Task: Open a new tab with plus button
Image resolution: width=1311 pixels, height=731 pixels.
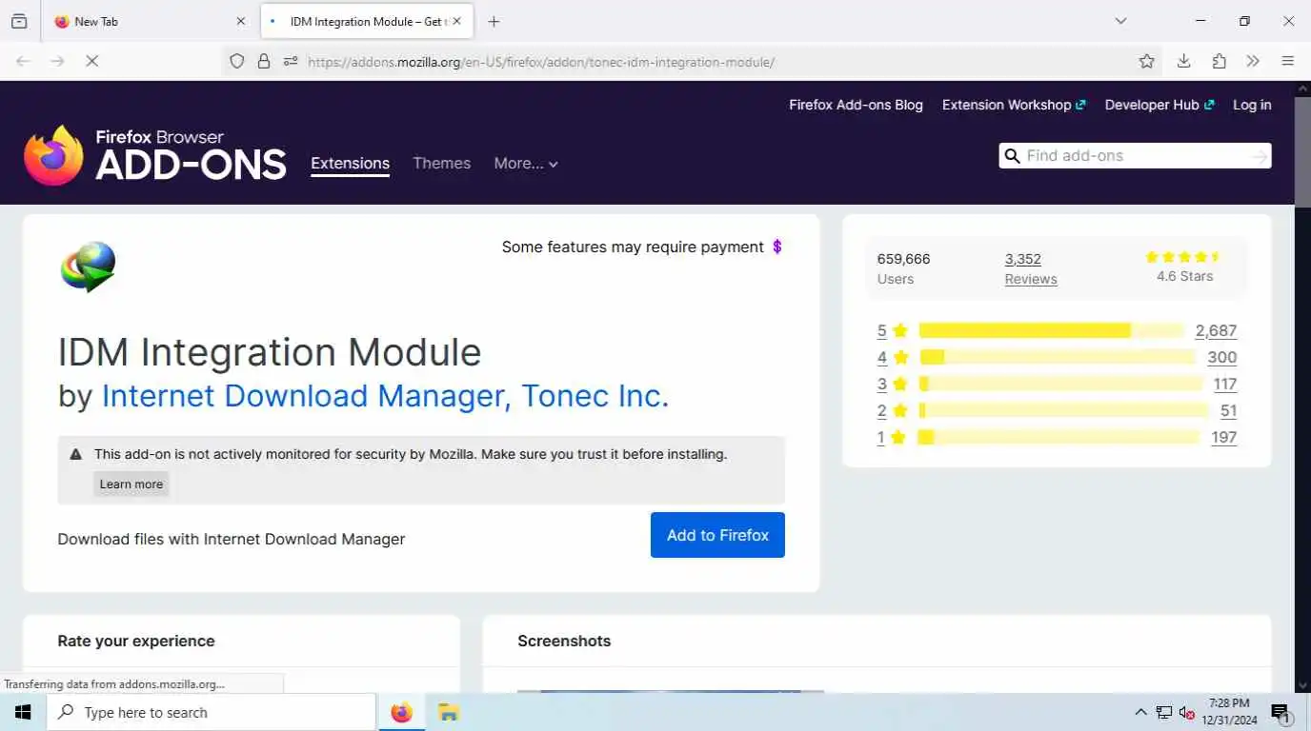Action: click(x=494, y=21)
